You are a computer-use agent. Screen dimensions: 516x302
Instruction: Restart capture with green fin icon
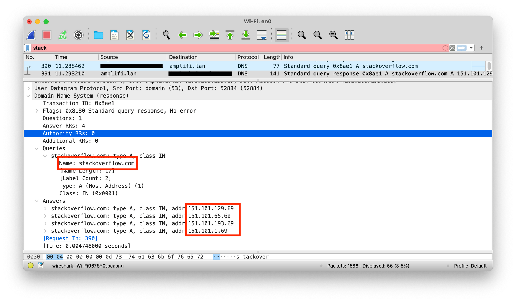pyautogui.click(x=63, y=35)
